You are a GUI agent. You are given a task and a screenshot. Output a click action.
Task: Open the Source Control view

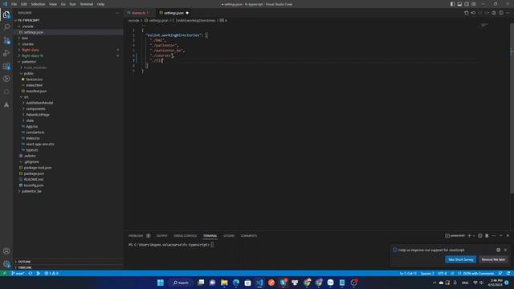(6, 40)
